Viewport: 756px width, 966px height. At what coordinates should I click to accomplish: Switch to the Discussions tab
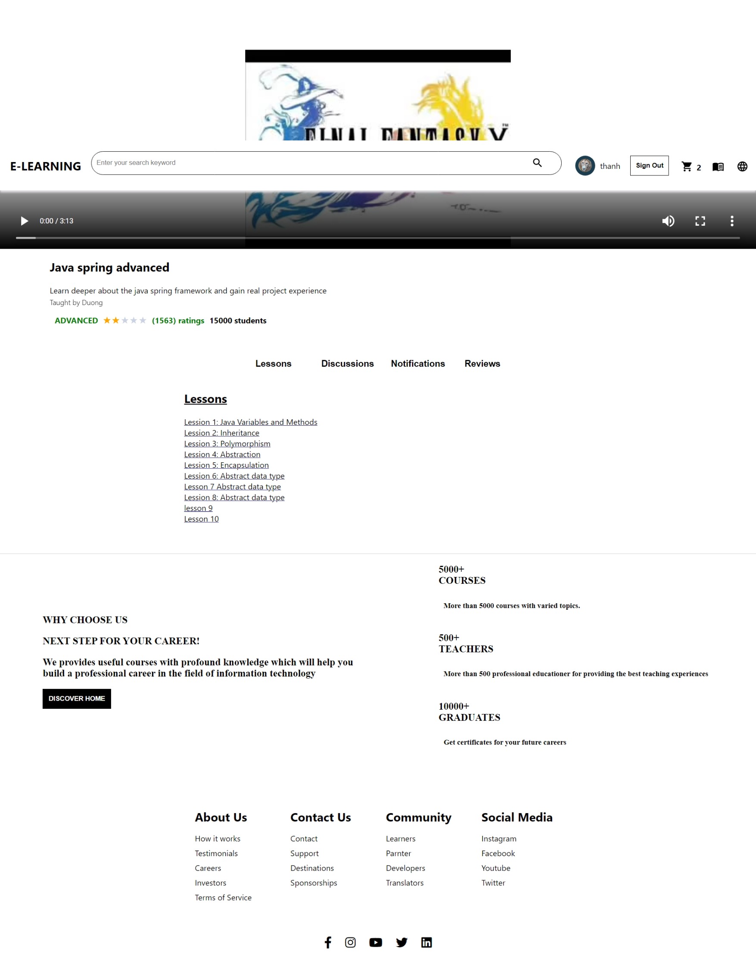[347, 364]
